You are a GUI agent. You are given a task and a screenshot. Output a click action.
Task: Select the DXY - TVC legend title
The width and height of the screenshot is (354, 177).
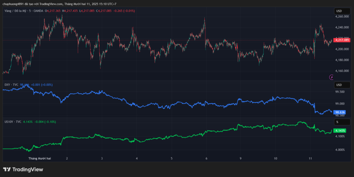[x=11, y=85]
